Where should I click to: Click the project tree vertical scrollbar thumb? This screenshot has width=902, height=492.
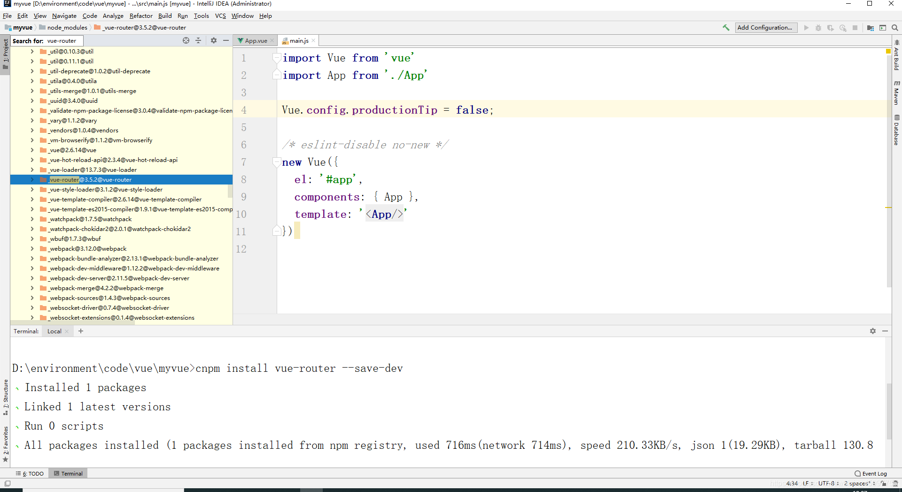coord(230,190)
